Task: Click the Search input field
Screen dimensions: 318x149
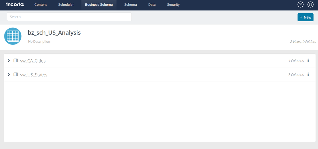Action: pos(69,17)
